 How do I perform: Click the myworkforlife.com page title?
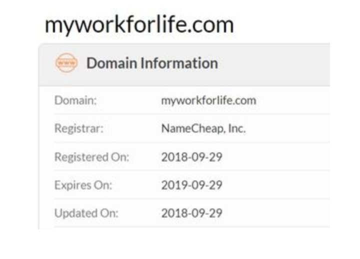[139, 24]
